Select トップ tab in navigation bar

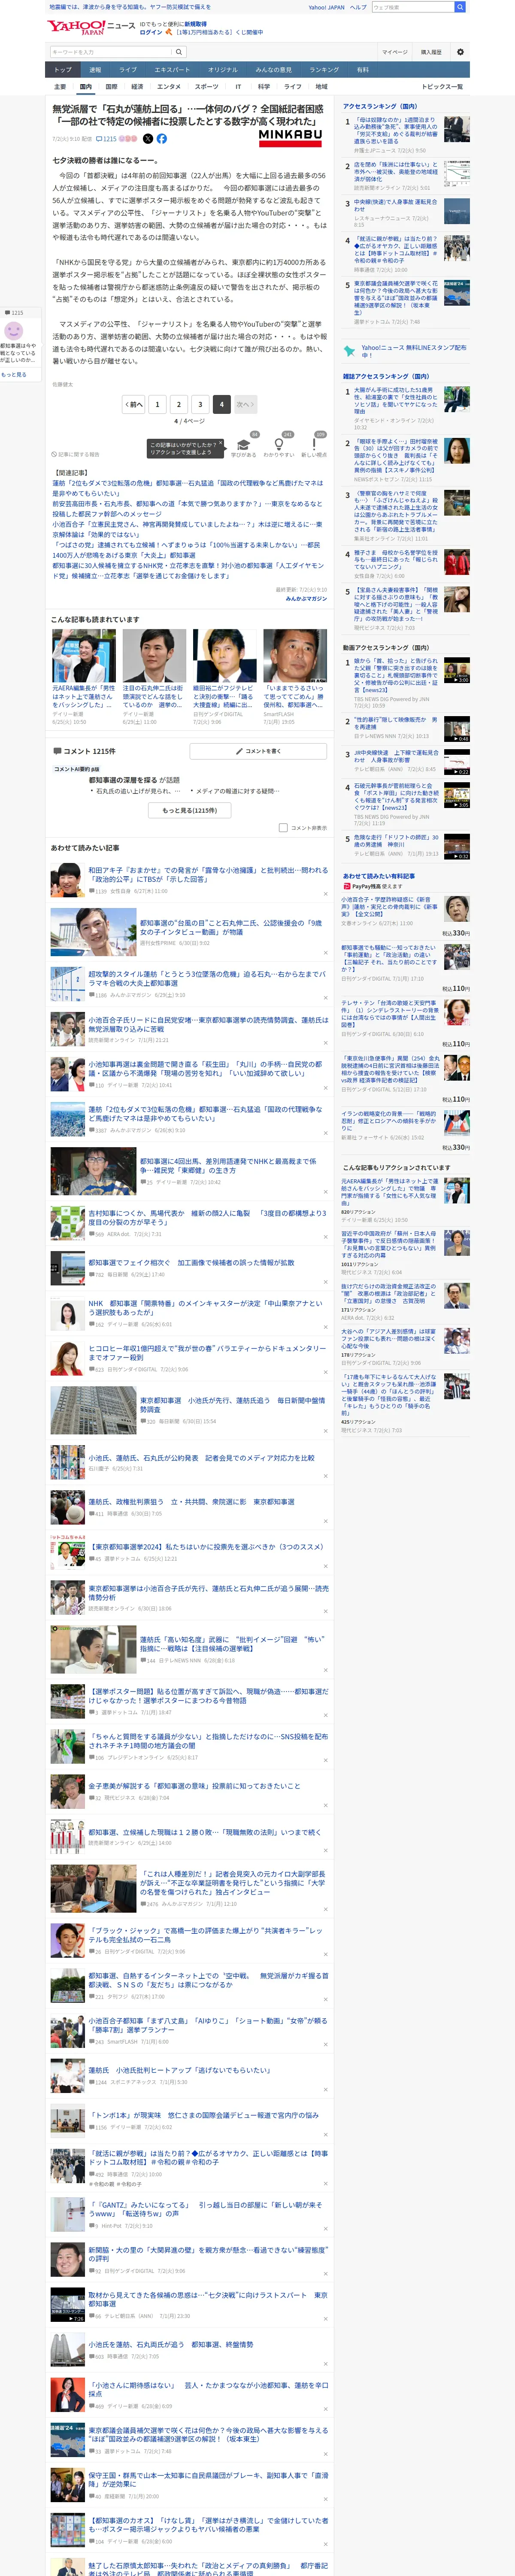[x=63, y=70]
